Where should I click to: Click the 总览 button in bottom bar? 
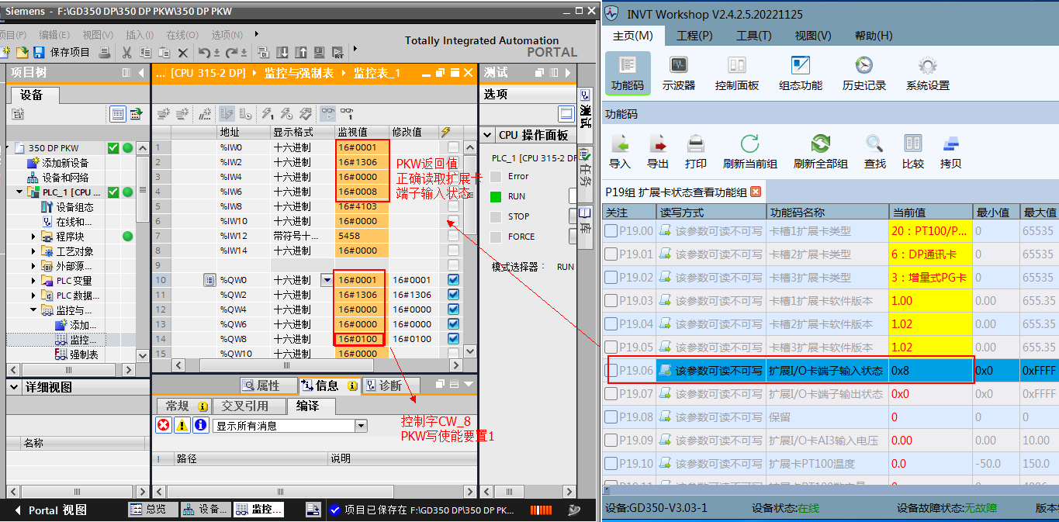[151, 510]
